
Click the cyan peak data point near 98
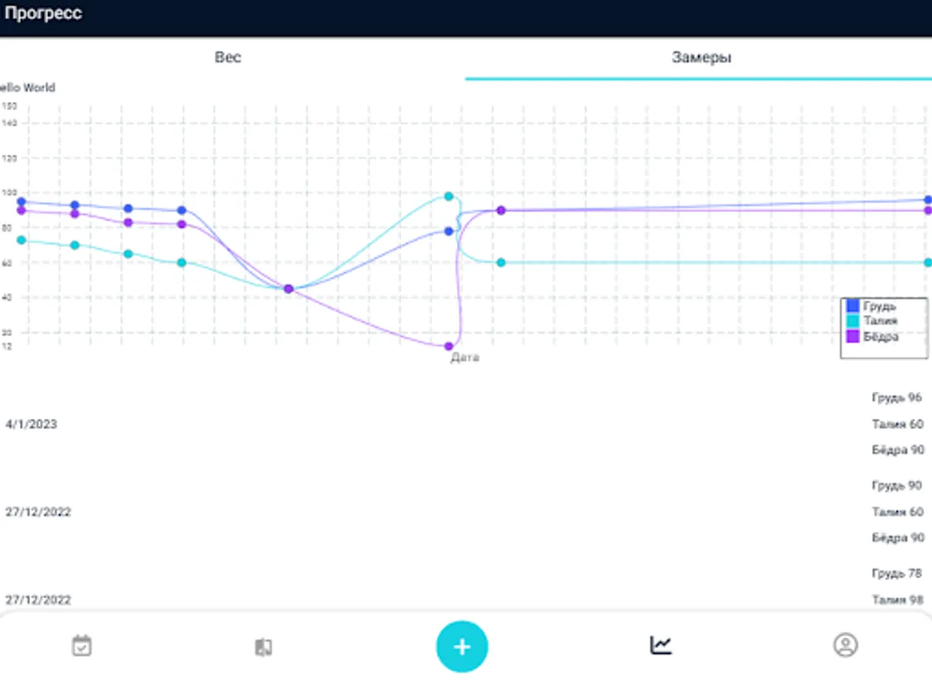(x=449, y=197)
